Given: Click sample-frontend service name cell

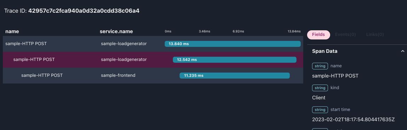Looking at the screenshot, I should coord(118,75).
